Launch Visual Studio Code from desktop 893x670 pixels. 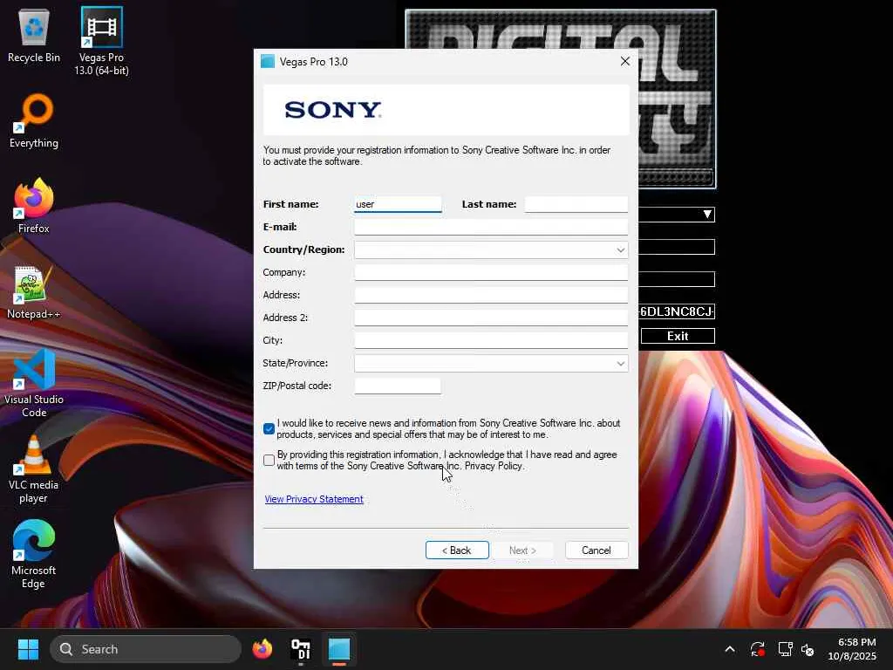pyautogui.click(x=34, y=383)
